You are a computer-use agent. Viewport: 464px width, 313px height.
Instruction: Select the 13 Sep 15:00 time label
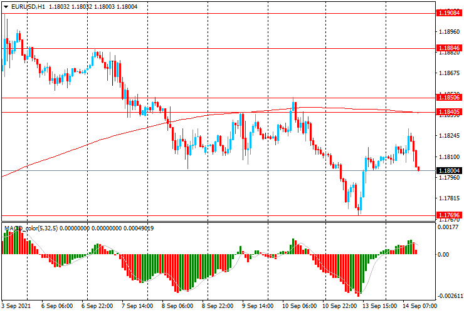coord(379,305)
